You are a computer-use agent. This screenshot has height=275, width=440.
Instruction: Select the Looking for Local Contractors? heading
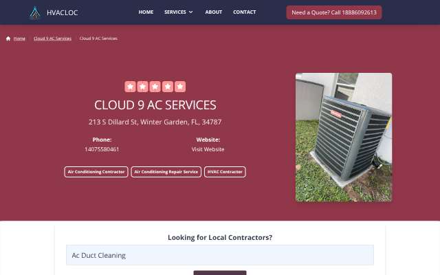[220, 238]
